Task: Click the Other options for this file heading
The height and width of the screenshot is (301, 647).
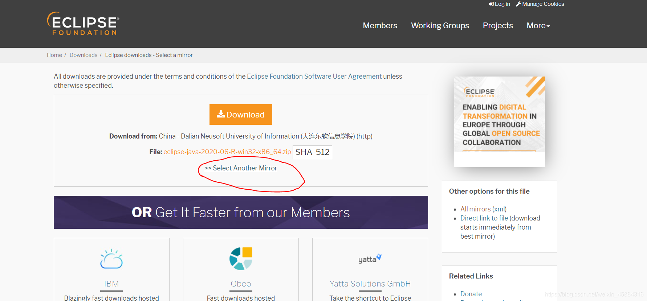Action: pyautogui.click(x=489, y=191)
